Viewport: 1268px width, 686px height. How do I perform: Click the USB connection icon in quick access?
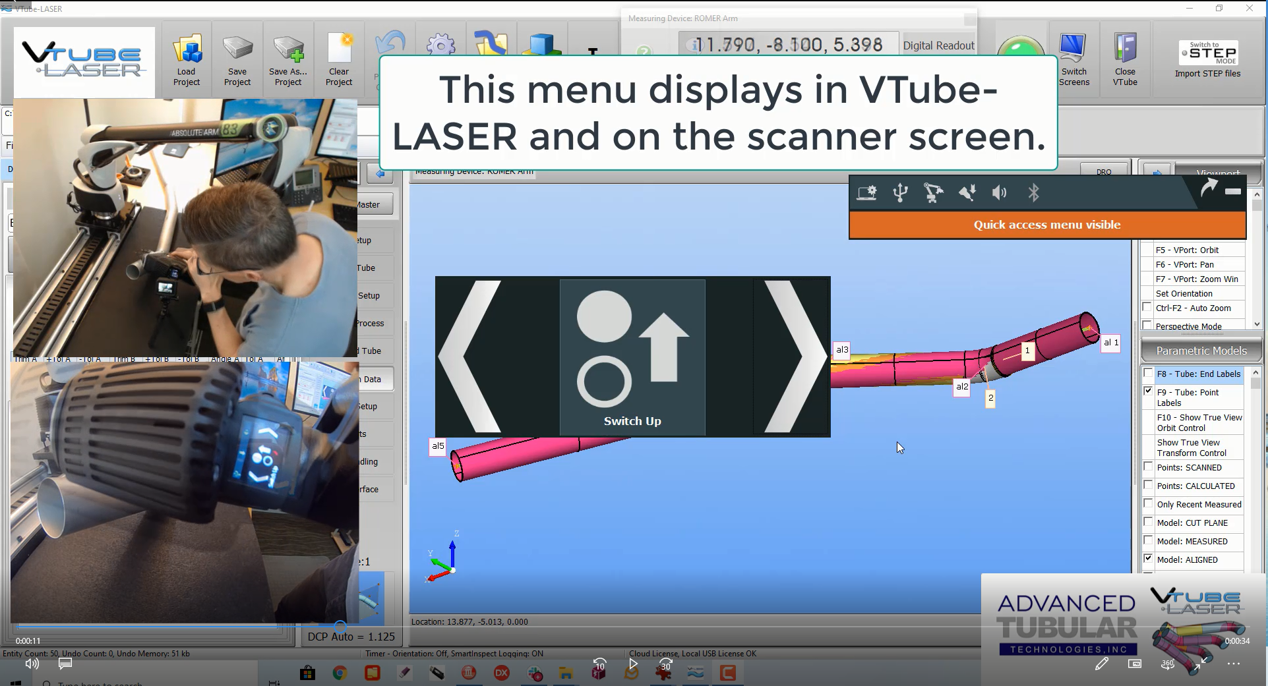[900, 192]
